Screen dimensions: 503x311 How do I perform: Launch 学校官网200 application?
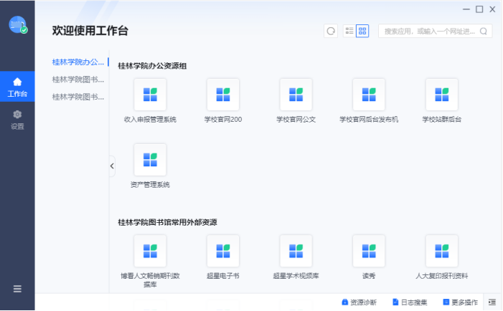(222, 95)
